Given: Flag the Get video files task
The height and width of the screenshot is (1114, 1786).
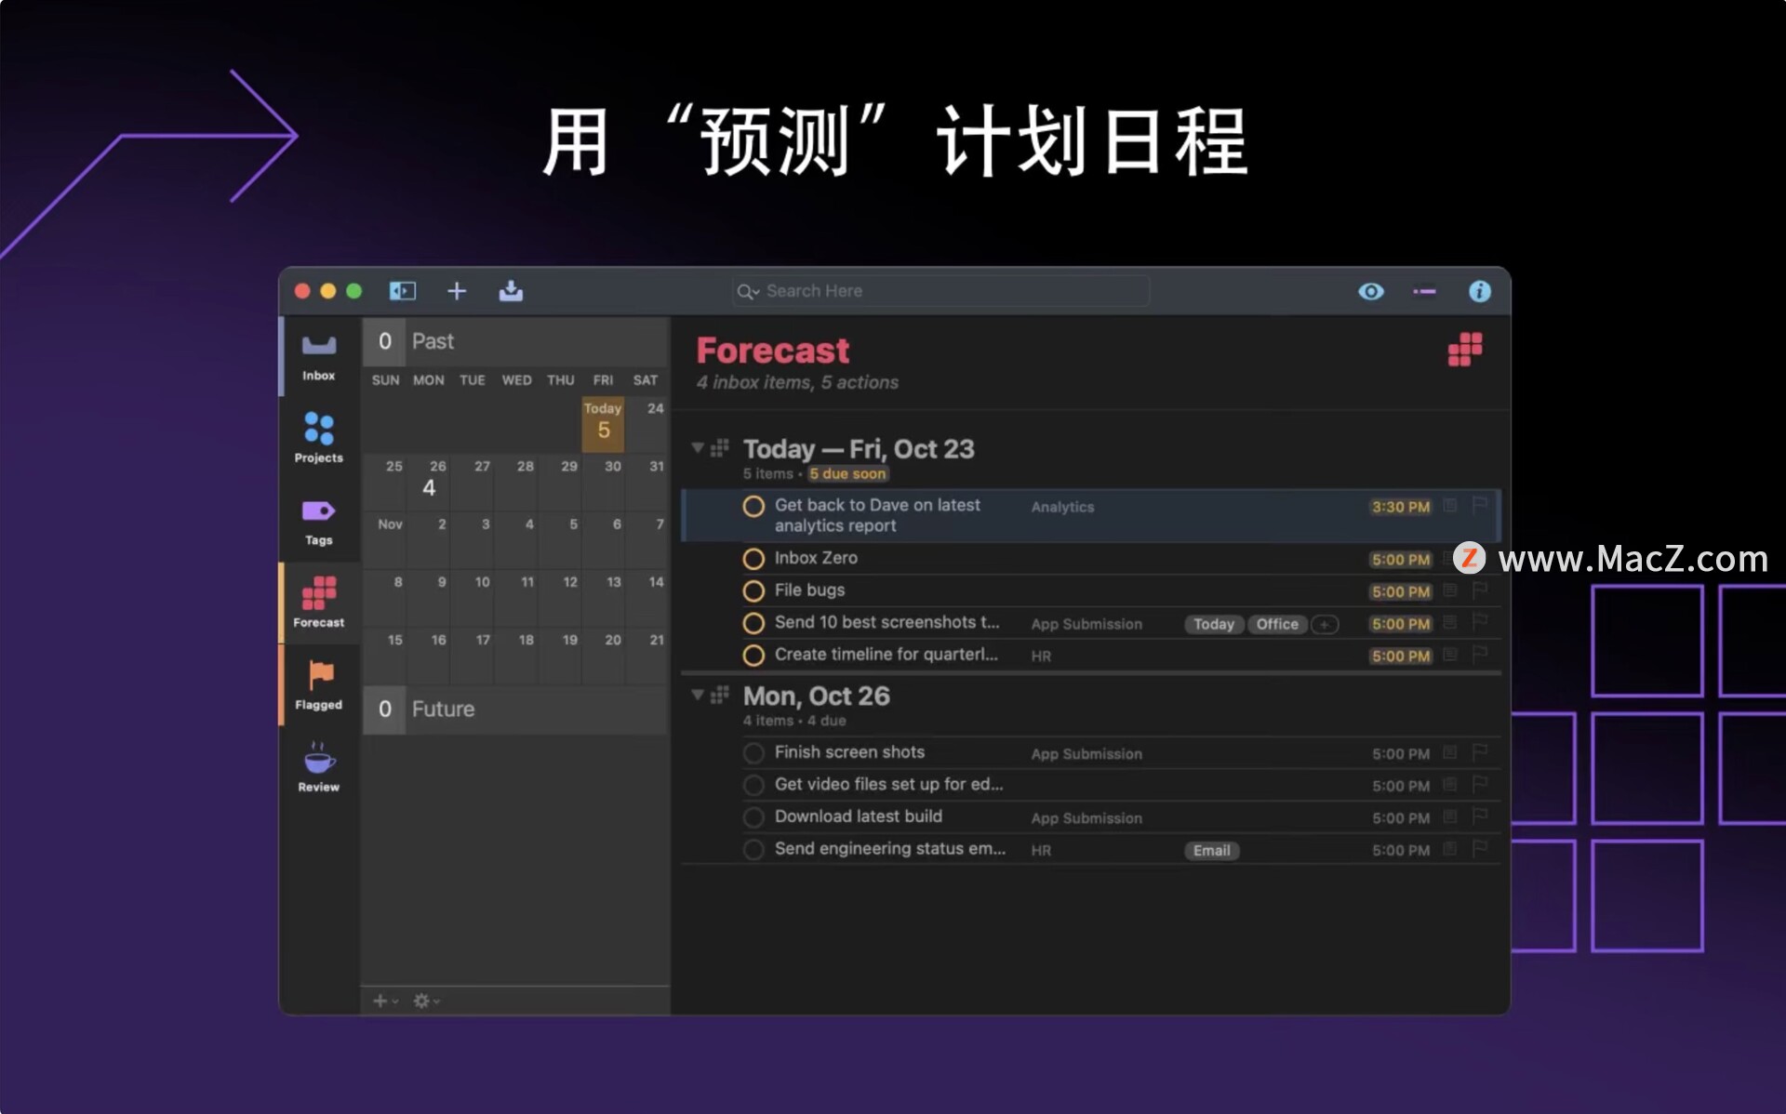Looking at the screenshot, I should point(1480,784).
